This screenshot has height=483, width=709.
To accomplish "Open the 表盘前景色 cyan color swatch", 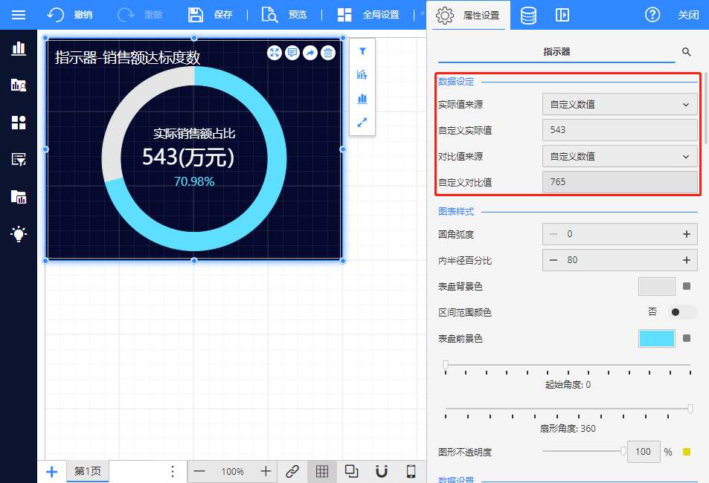I will 656,339.
